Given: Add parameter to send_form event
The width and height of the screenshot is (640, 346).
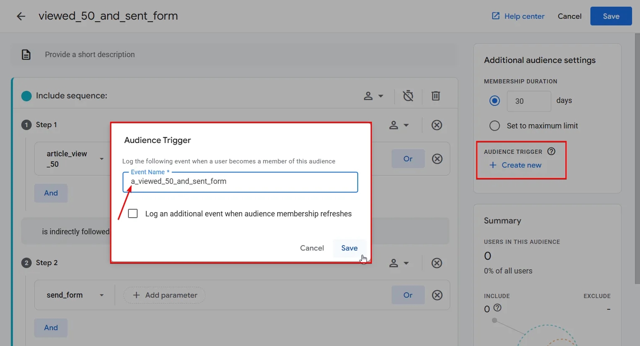Looking at the screenshot, I should [x=164, y=295].
